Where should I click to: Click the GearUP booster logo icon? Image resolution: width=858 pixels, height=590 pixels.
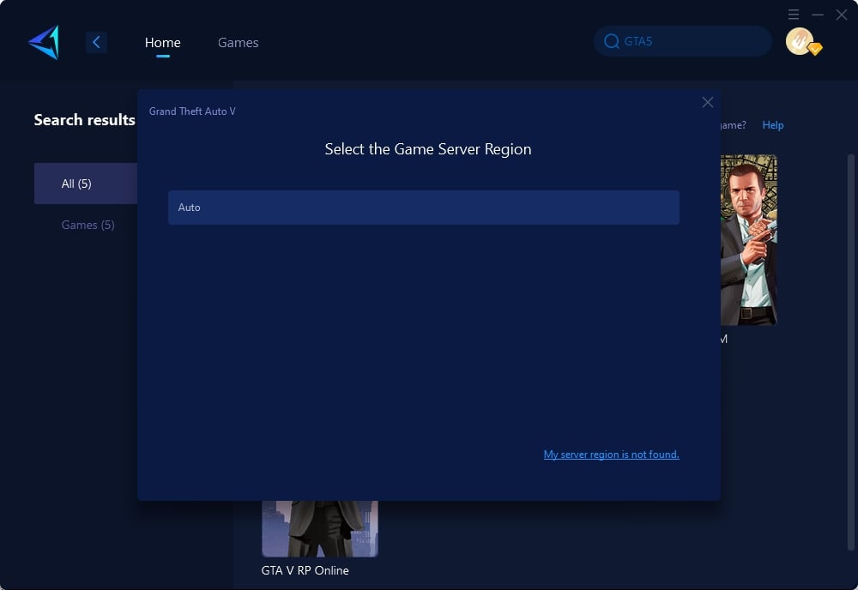(44, 42)
